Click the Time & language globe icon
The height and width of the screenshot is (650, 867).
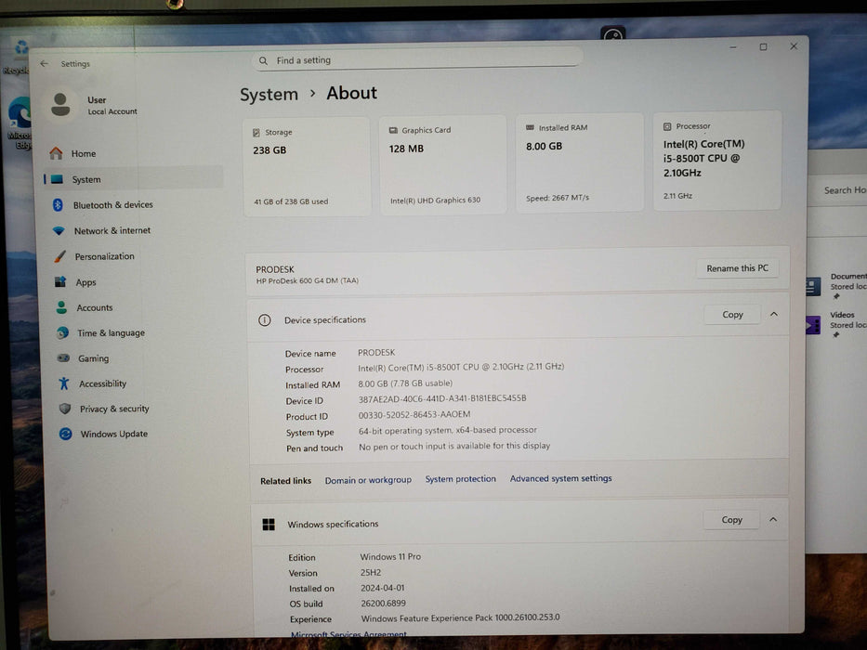tap(62, 332)
